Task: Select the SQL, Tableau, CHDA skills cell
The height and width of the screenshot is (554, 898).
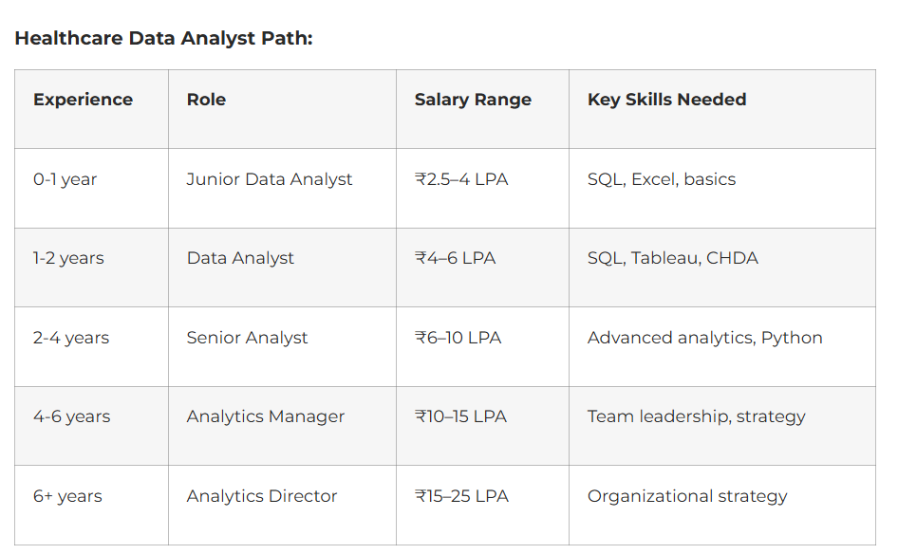Action: tap(672, 258)
